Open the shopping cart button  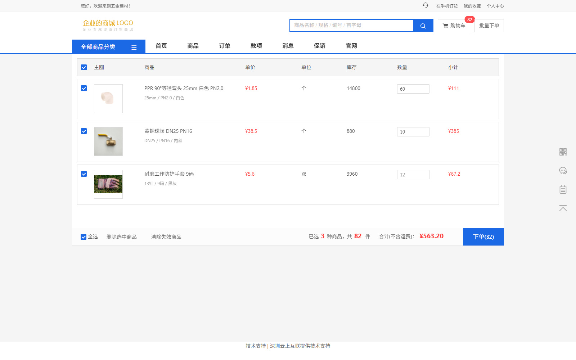click(x=454, y=26)
